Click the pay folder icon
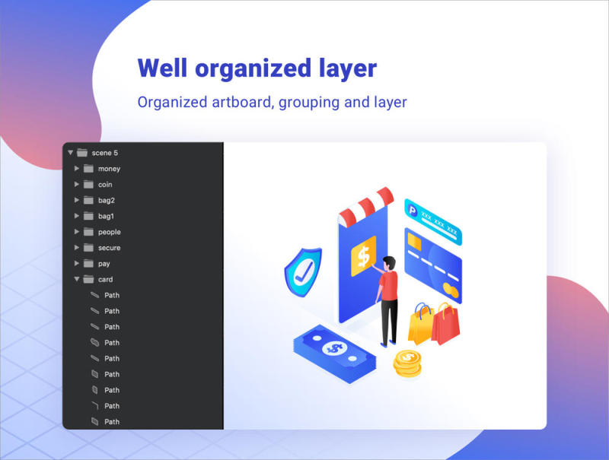This screenshot has width=609, height=460. click(88, 264)
